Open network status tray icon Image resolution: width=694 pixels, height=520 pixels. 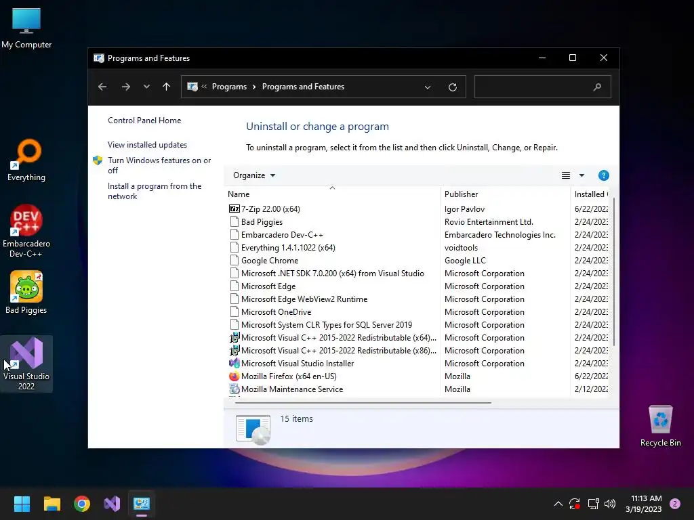pos(593,504)
